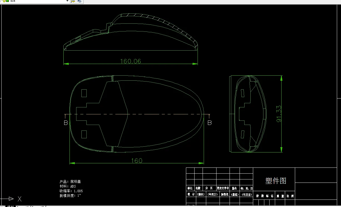This screenshot has height=207, width=341.
Task: Click the 塑件图 title block text
Action: [x=276, y=181]
